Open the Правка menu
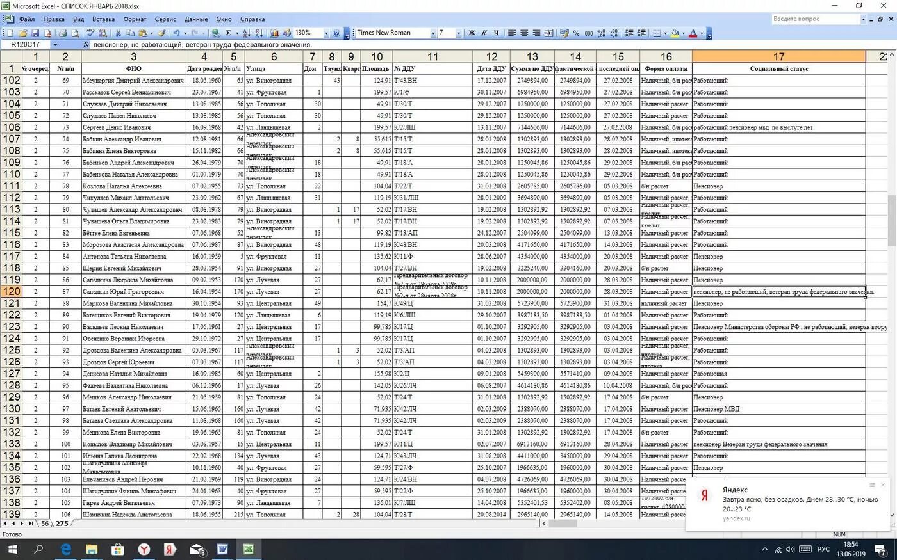This screenshot has width=897, height=560. click(x=54, y=19)
